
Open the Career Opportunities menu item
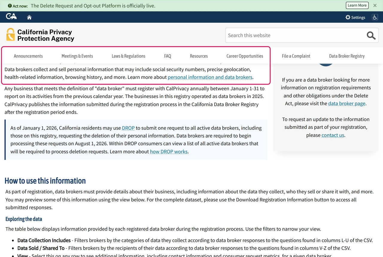245,56
